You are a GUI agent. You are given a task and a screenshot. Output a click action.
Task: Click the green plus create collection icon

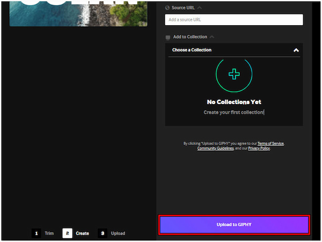234,74
